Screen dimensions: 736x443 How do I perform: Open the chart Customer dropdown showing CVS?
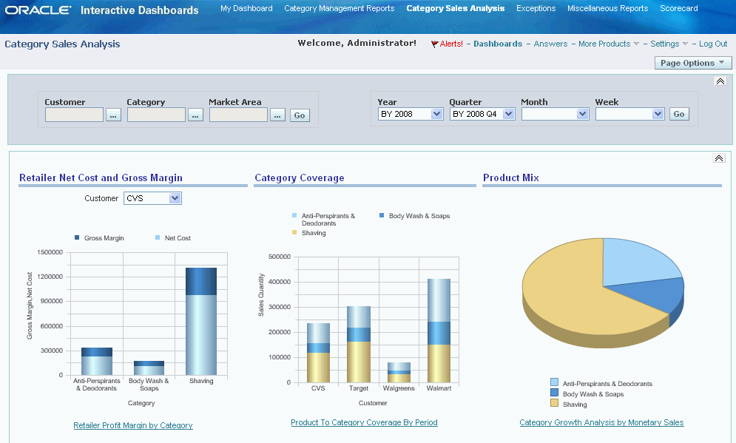pos(152,198)
